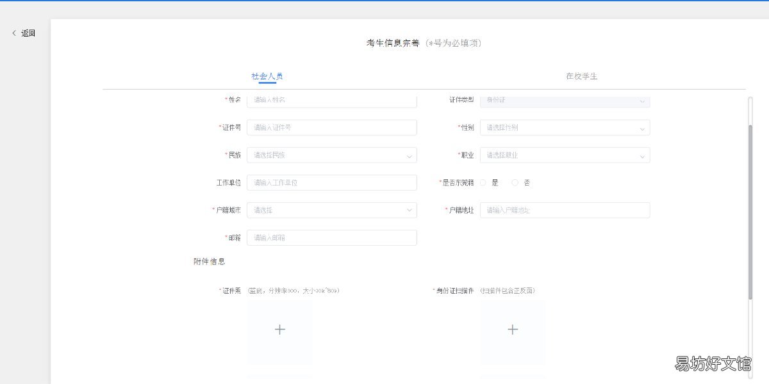Click plus to upload 证件照
Image resolution: width=769 pixels, height=384 pixels.
coord(280,330)
